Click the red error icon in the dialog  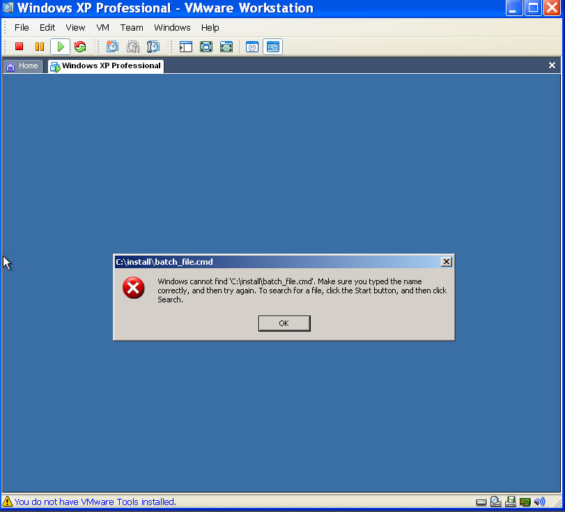133,288
